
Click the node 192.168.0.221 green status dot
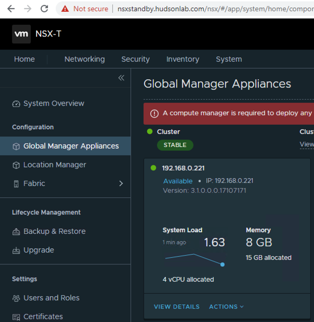coord(153,168)
